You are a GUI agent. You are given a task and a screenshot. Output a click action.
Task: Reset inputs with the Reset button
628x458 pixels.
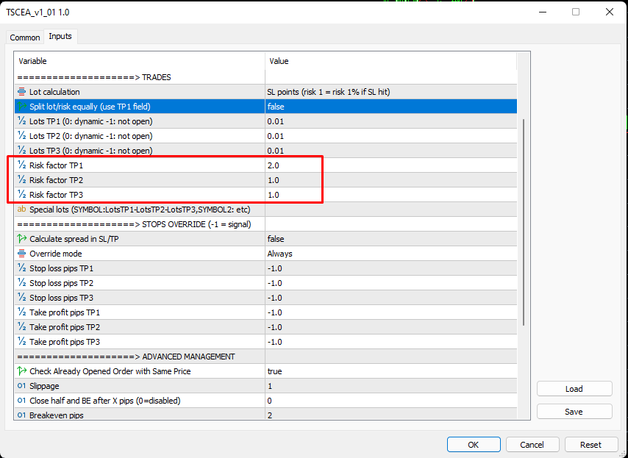[x=590, y=445]
